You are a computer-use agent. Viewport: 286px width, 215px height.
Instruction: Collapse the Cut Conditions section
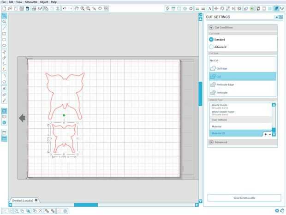211,28
